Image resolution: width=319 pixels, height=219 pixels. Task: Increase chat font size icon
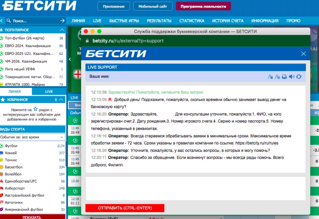point(277,77)
